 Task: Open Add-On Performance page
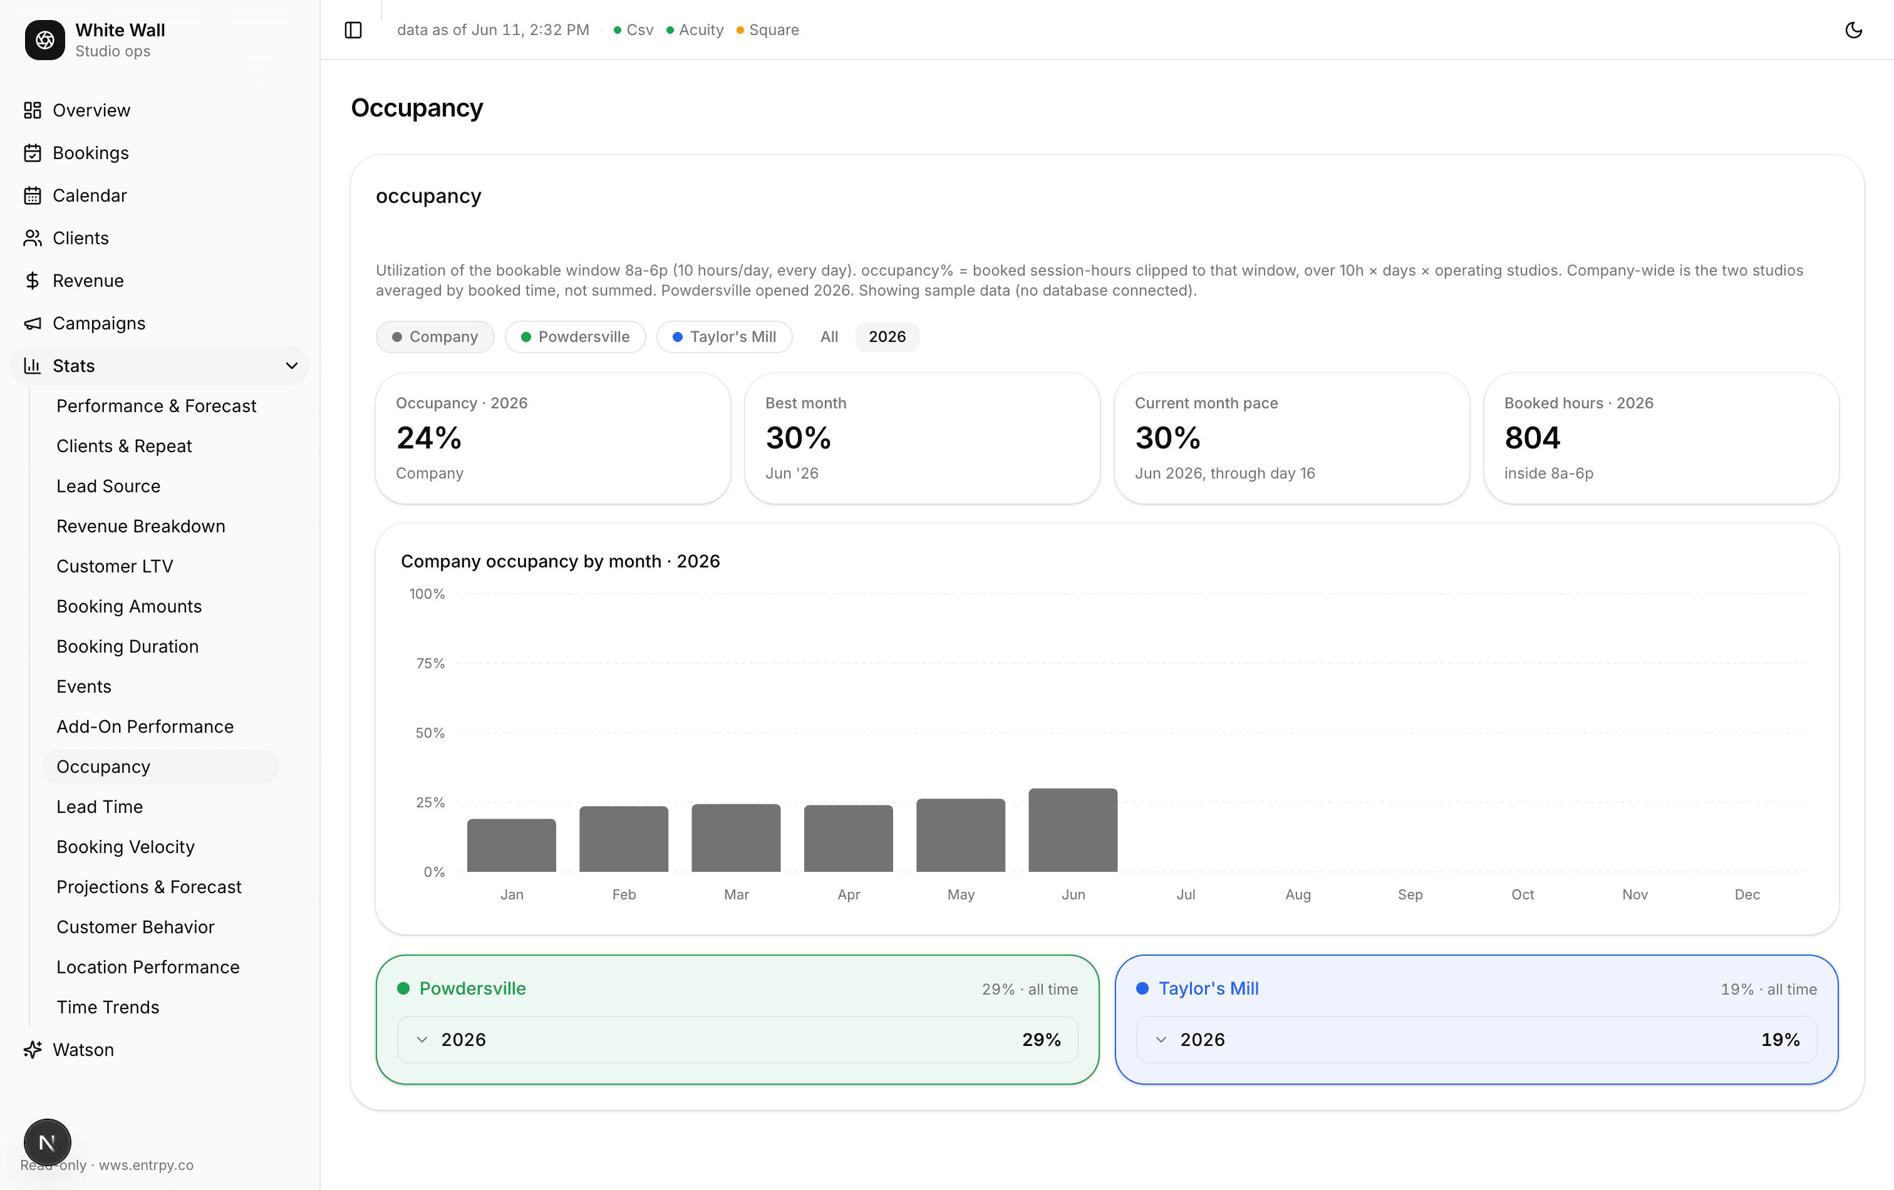pyautogui.click(x=145, y=727)
